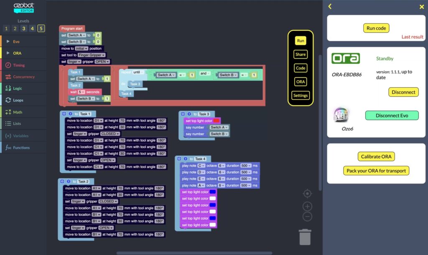The height and width of the screenshot is (255, 428).
Task: Click the Program start block
Action: click(x=72, y=28)
